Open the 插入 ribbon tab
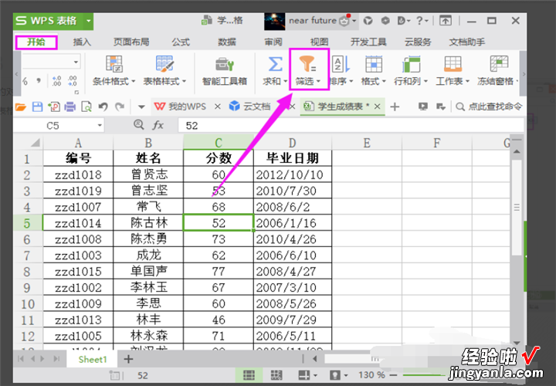This screenshot has height=386, width=556. coord(82,42)
